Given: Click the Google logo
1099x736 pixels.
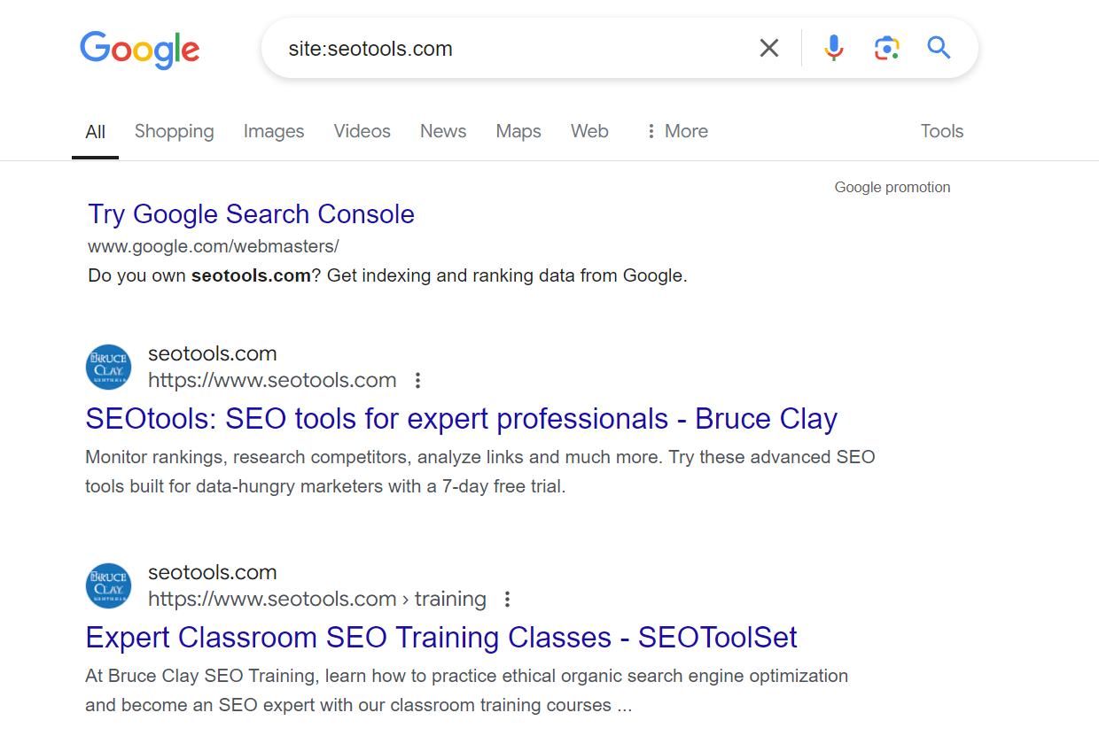Looking at the screenshot, I should (140, 50).
